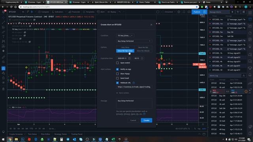
Task: Click the Publish button
Action: (x=197, y=12)
